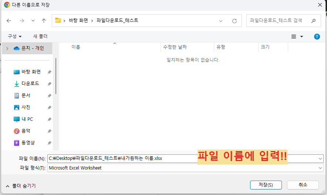Click the pin icon beside 동영상
Screen dimensions: 327x195
49,143
